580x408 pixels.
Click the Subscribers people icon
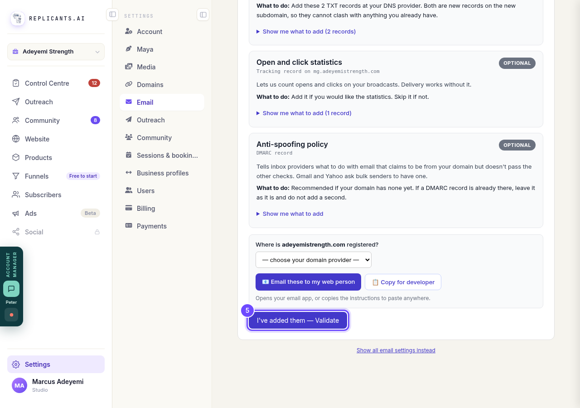(x=16, y=194)
